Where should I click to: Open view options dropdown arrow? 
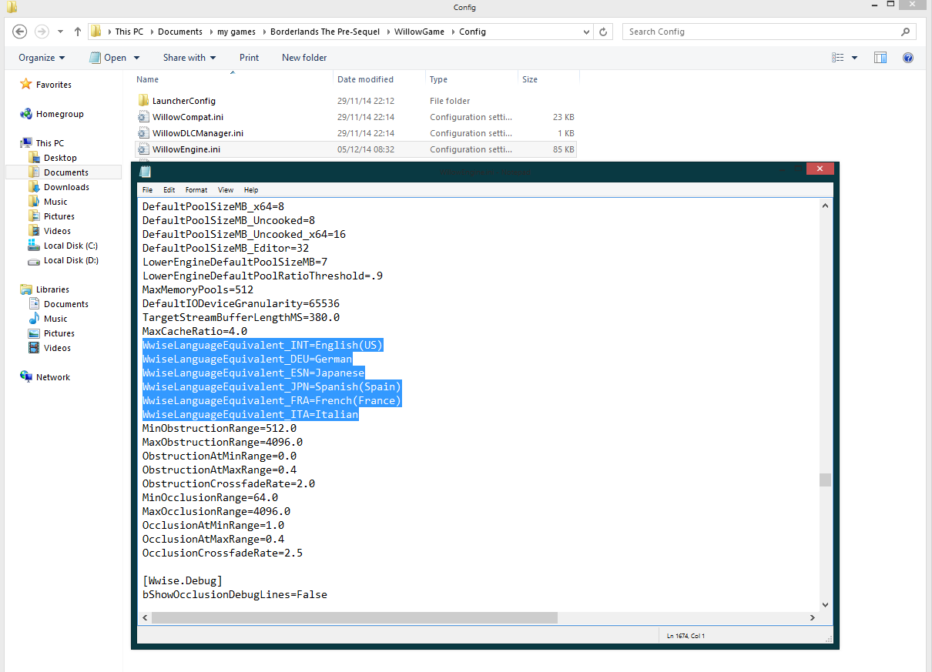coord(855,58)
